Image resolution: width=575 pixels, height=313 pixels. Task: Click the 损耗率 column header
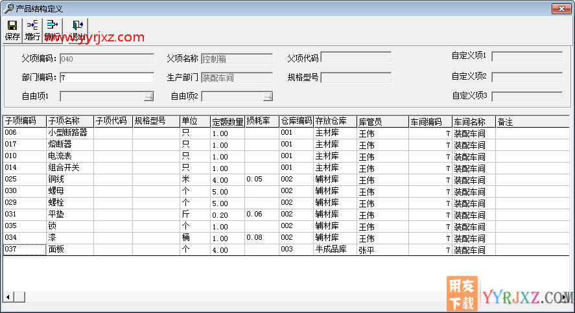tap(261, 121)
